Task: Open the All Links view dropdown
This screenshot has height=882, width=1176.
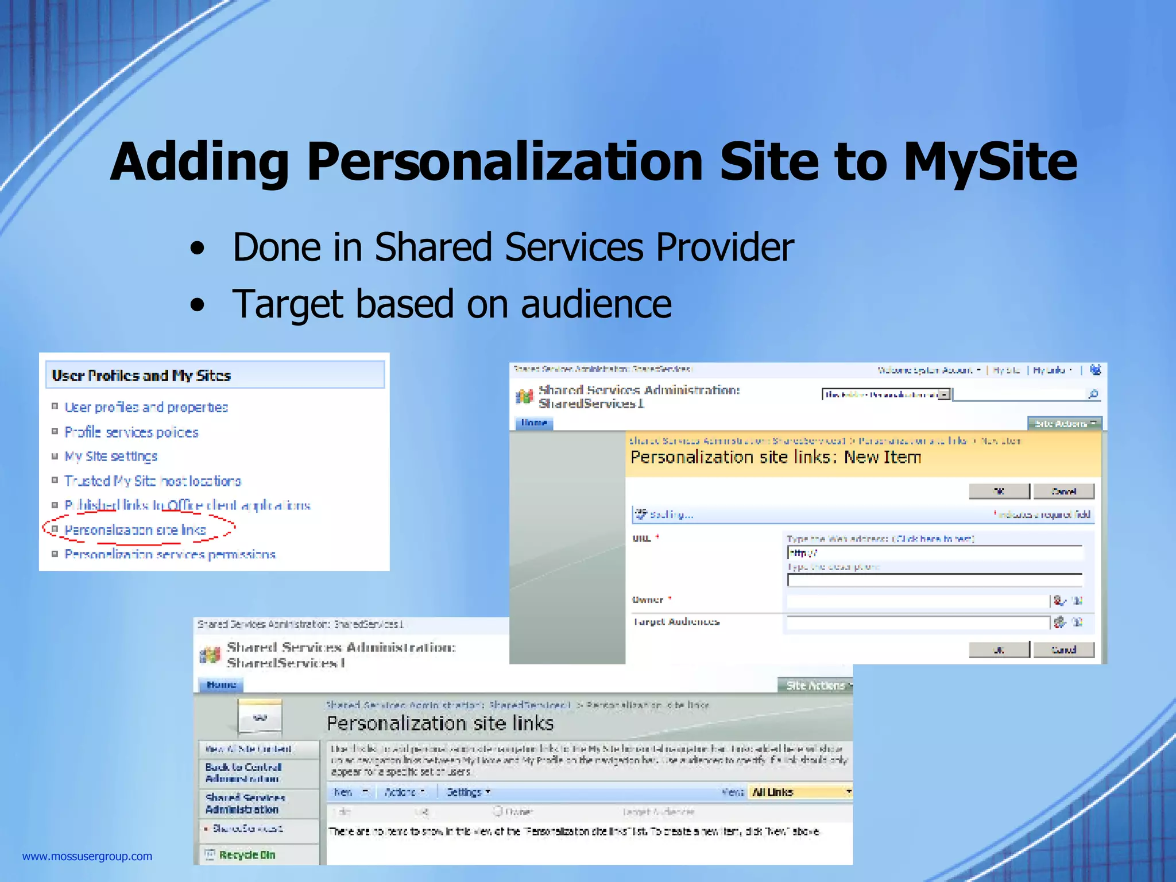Action: coord(799,792)
